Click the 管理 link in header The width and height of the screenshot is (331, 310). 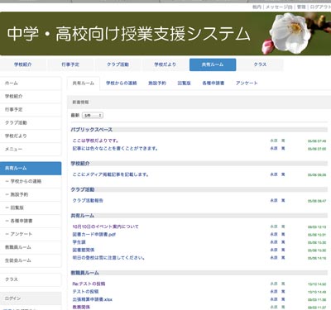(301, 7)
